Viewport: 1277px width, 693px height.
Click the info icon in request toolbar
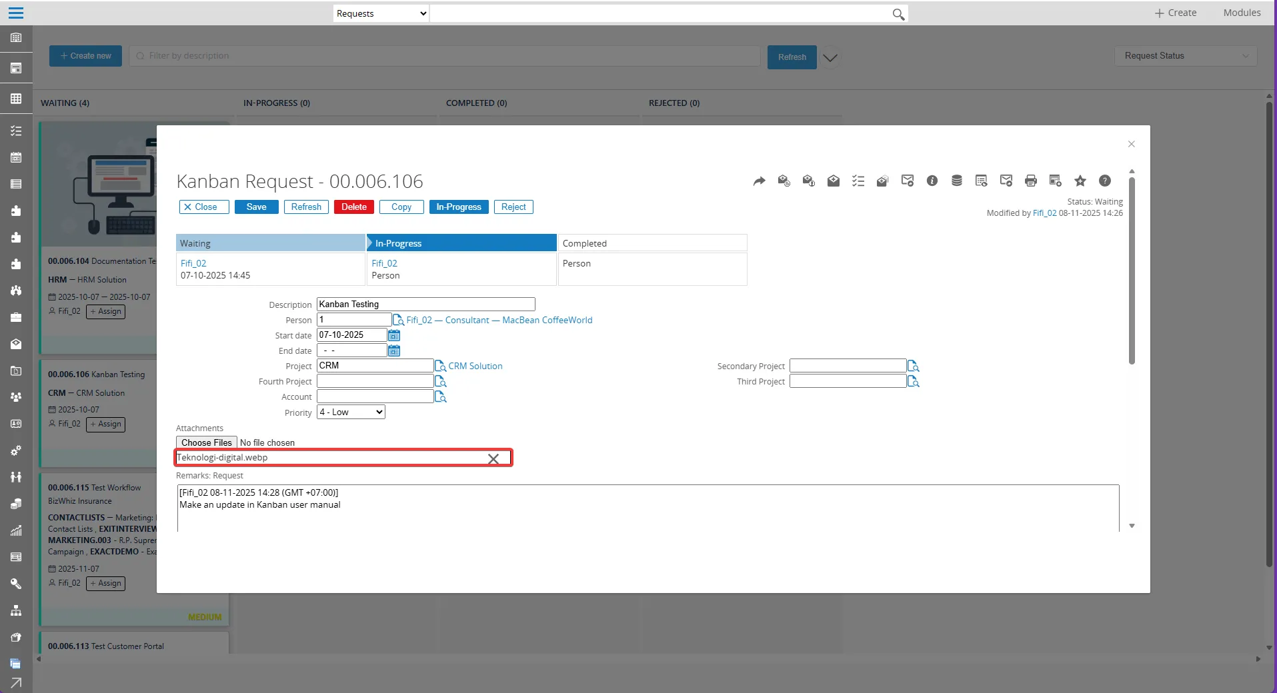tap(932, 181)
